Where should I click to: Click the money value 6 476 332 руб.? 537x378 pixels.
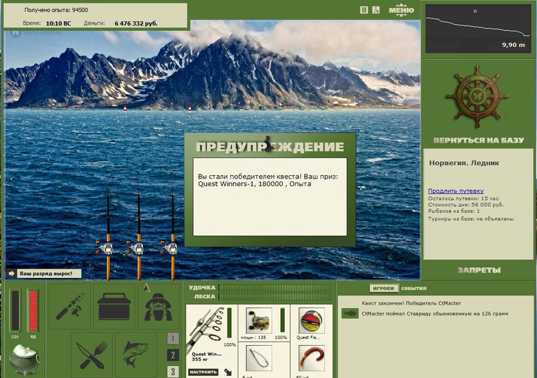(x=136, y=23)
